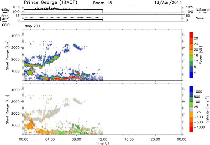Click the "Power [dB]" colorbar title
This screenshot has width=210, height=145.
[x=200, y=55]
